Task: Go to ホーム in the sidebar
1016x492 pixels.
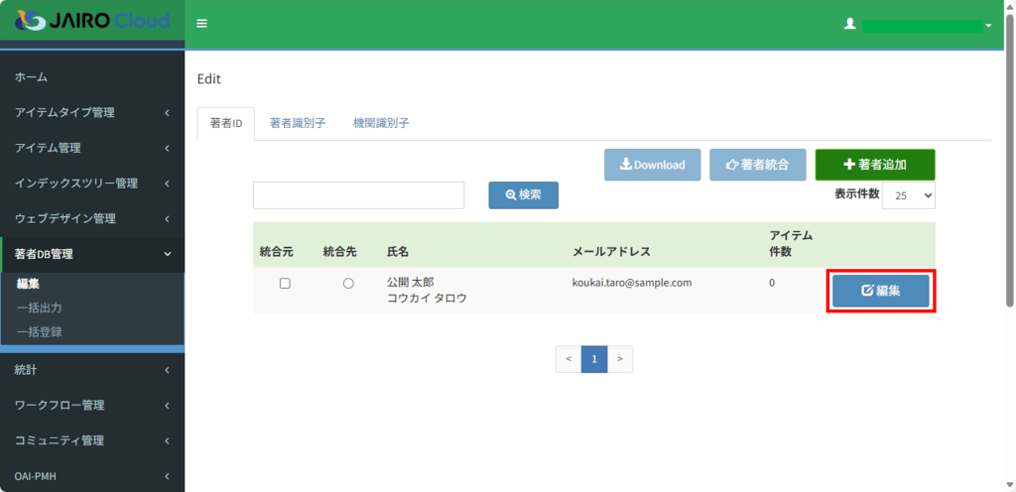Action: pyautogui.click(x=32, y=77)
